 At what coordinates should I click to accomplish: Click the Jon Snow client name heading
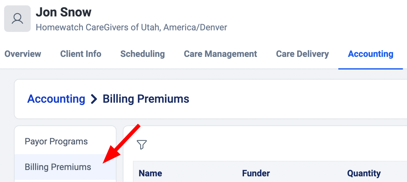click(64, 12)
